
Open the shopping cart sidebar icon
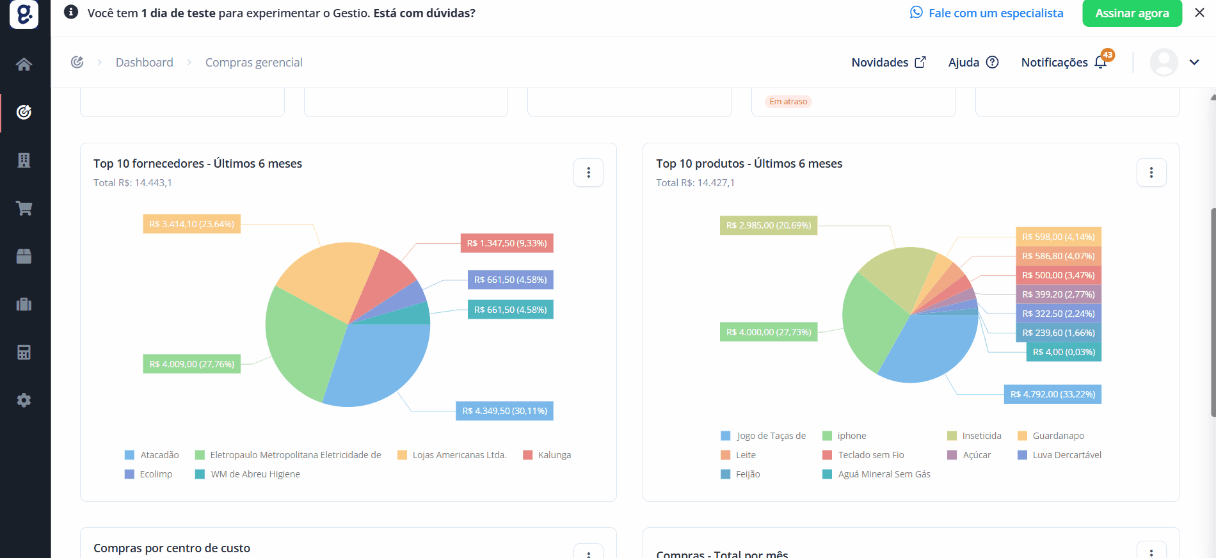pyautogui.click(x=24, y=208)
